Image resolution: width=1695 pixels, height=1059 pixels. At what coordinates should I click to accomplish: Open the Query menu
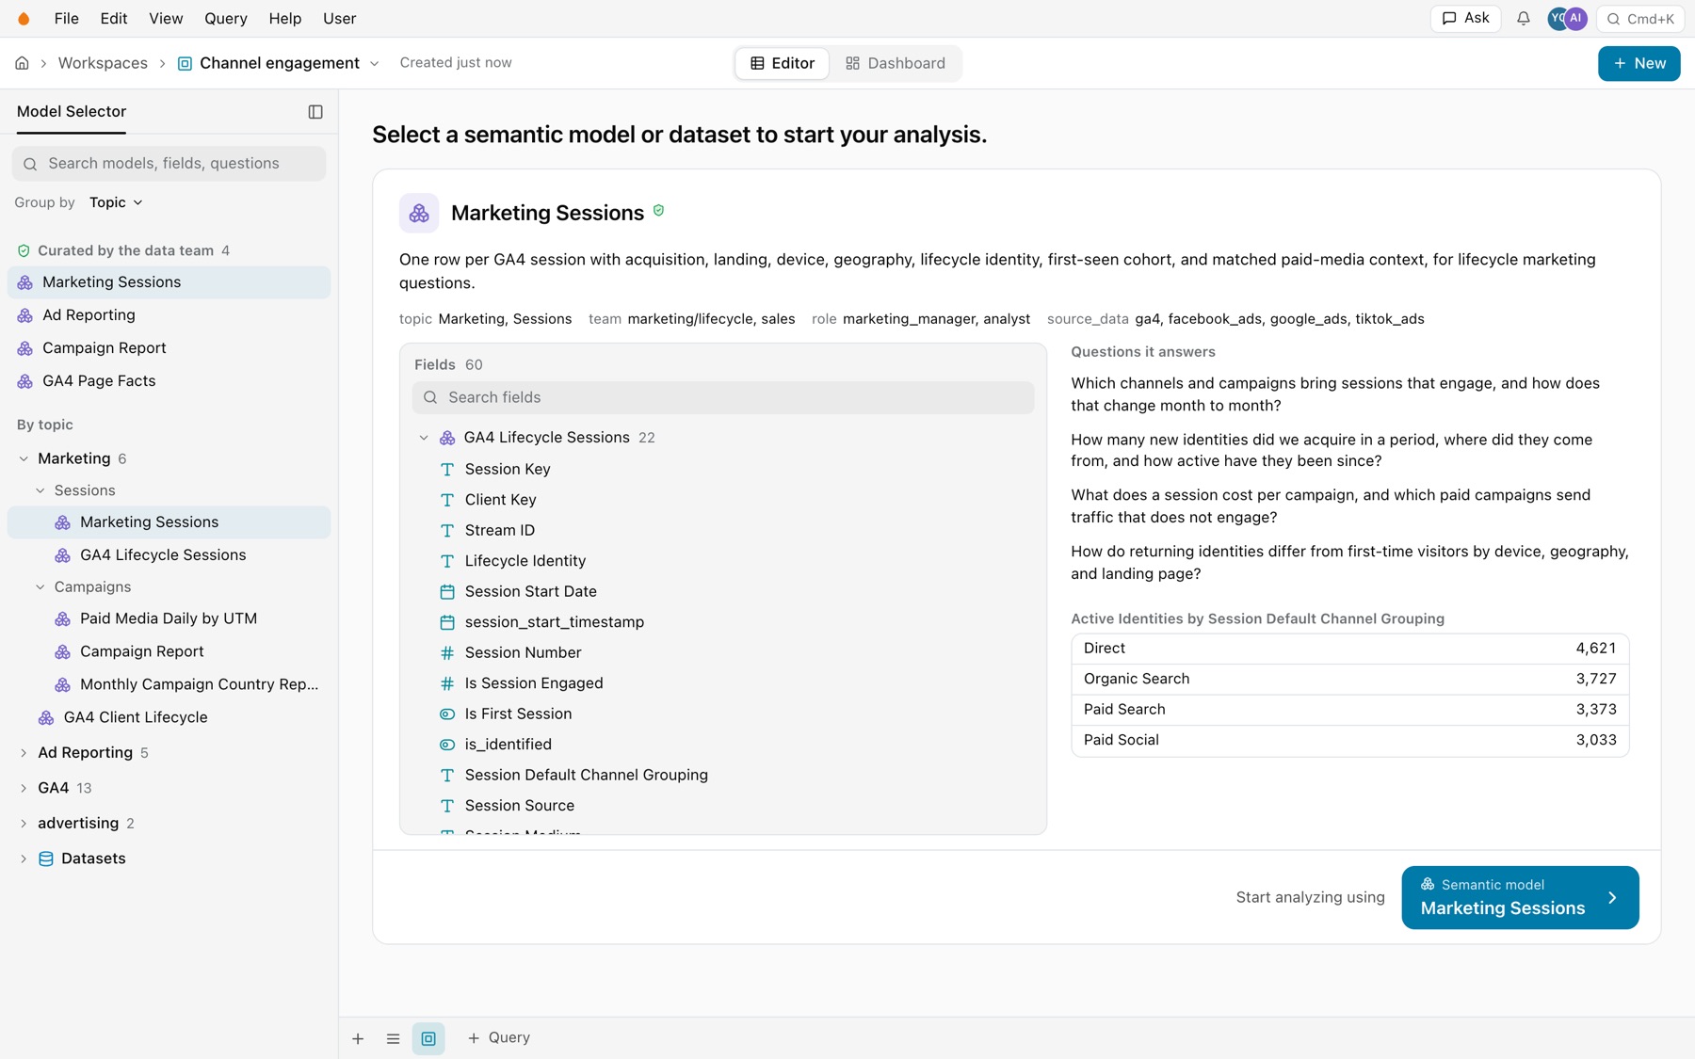pyautogui.click(x=226, y=19)
